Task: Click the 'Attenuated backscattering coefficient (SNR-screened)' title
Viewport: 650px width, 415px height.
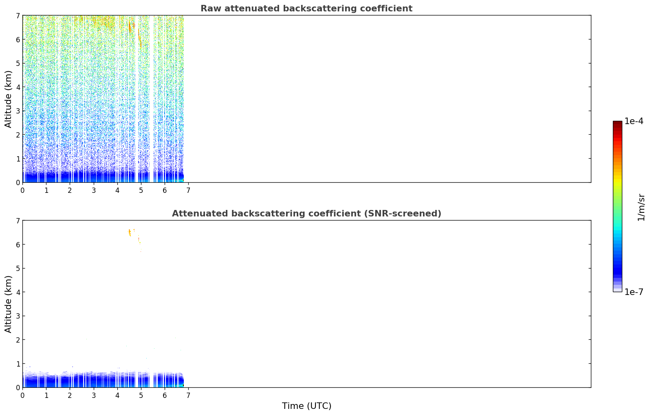Action: point(306,214)
